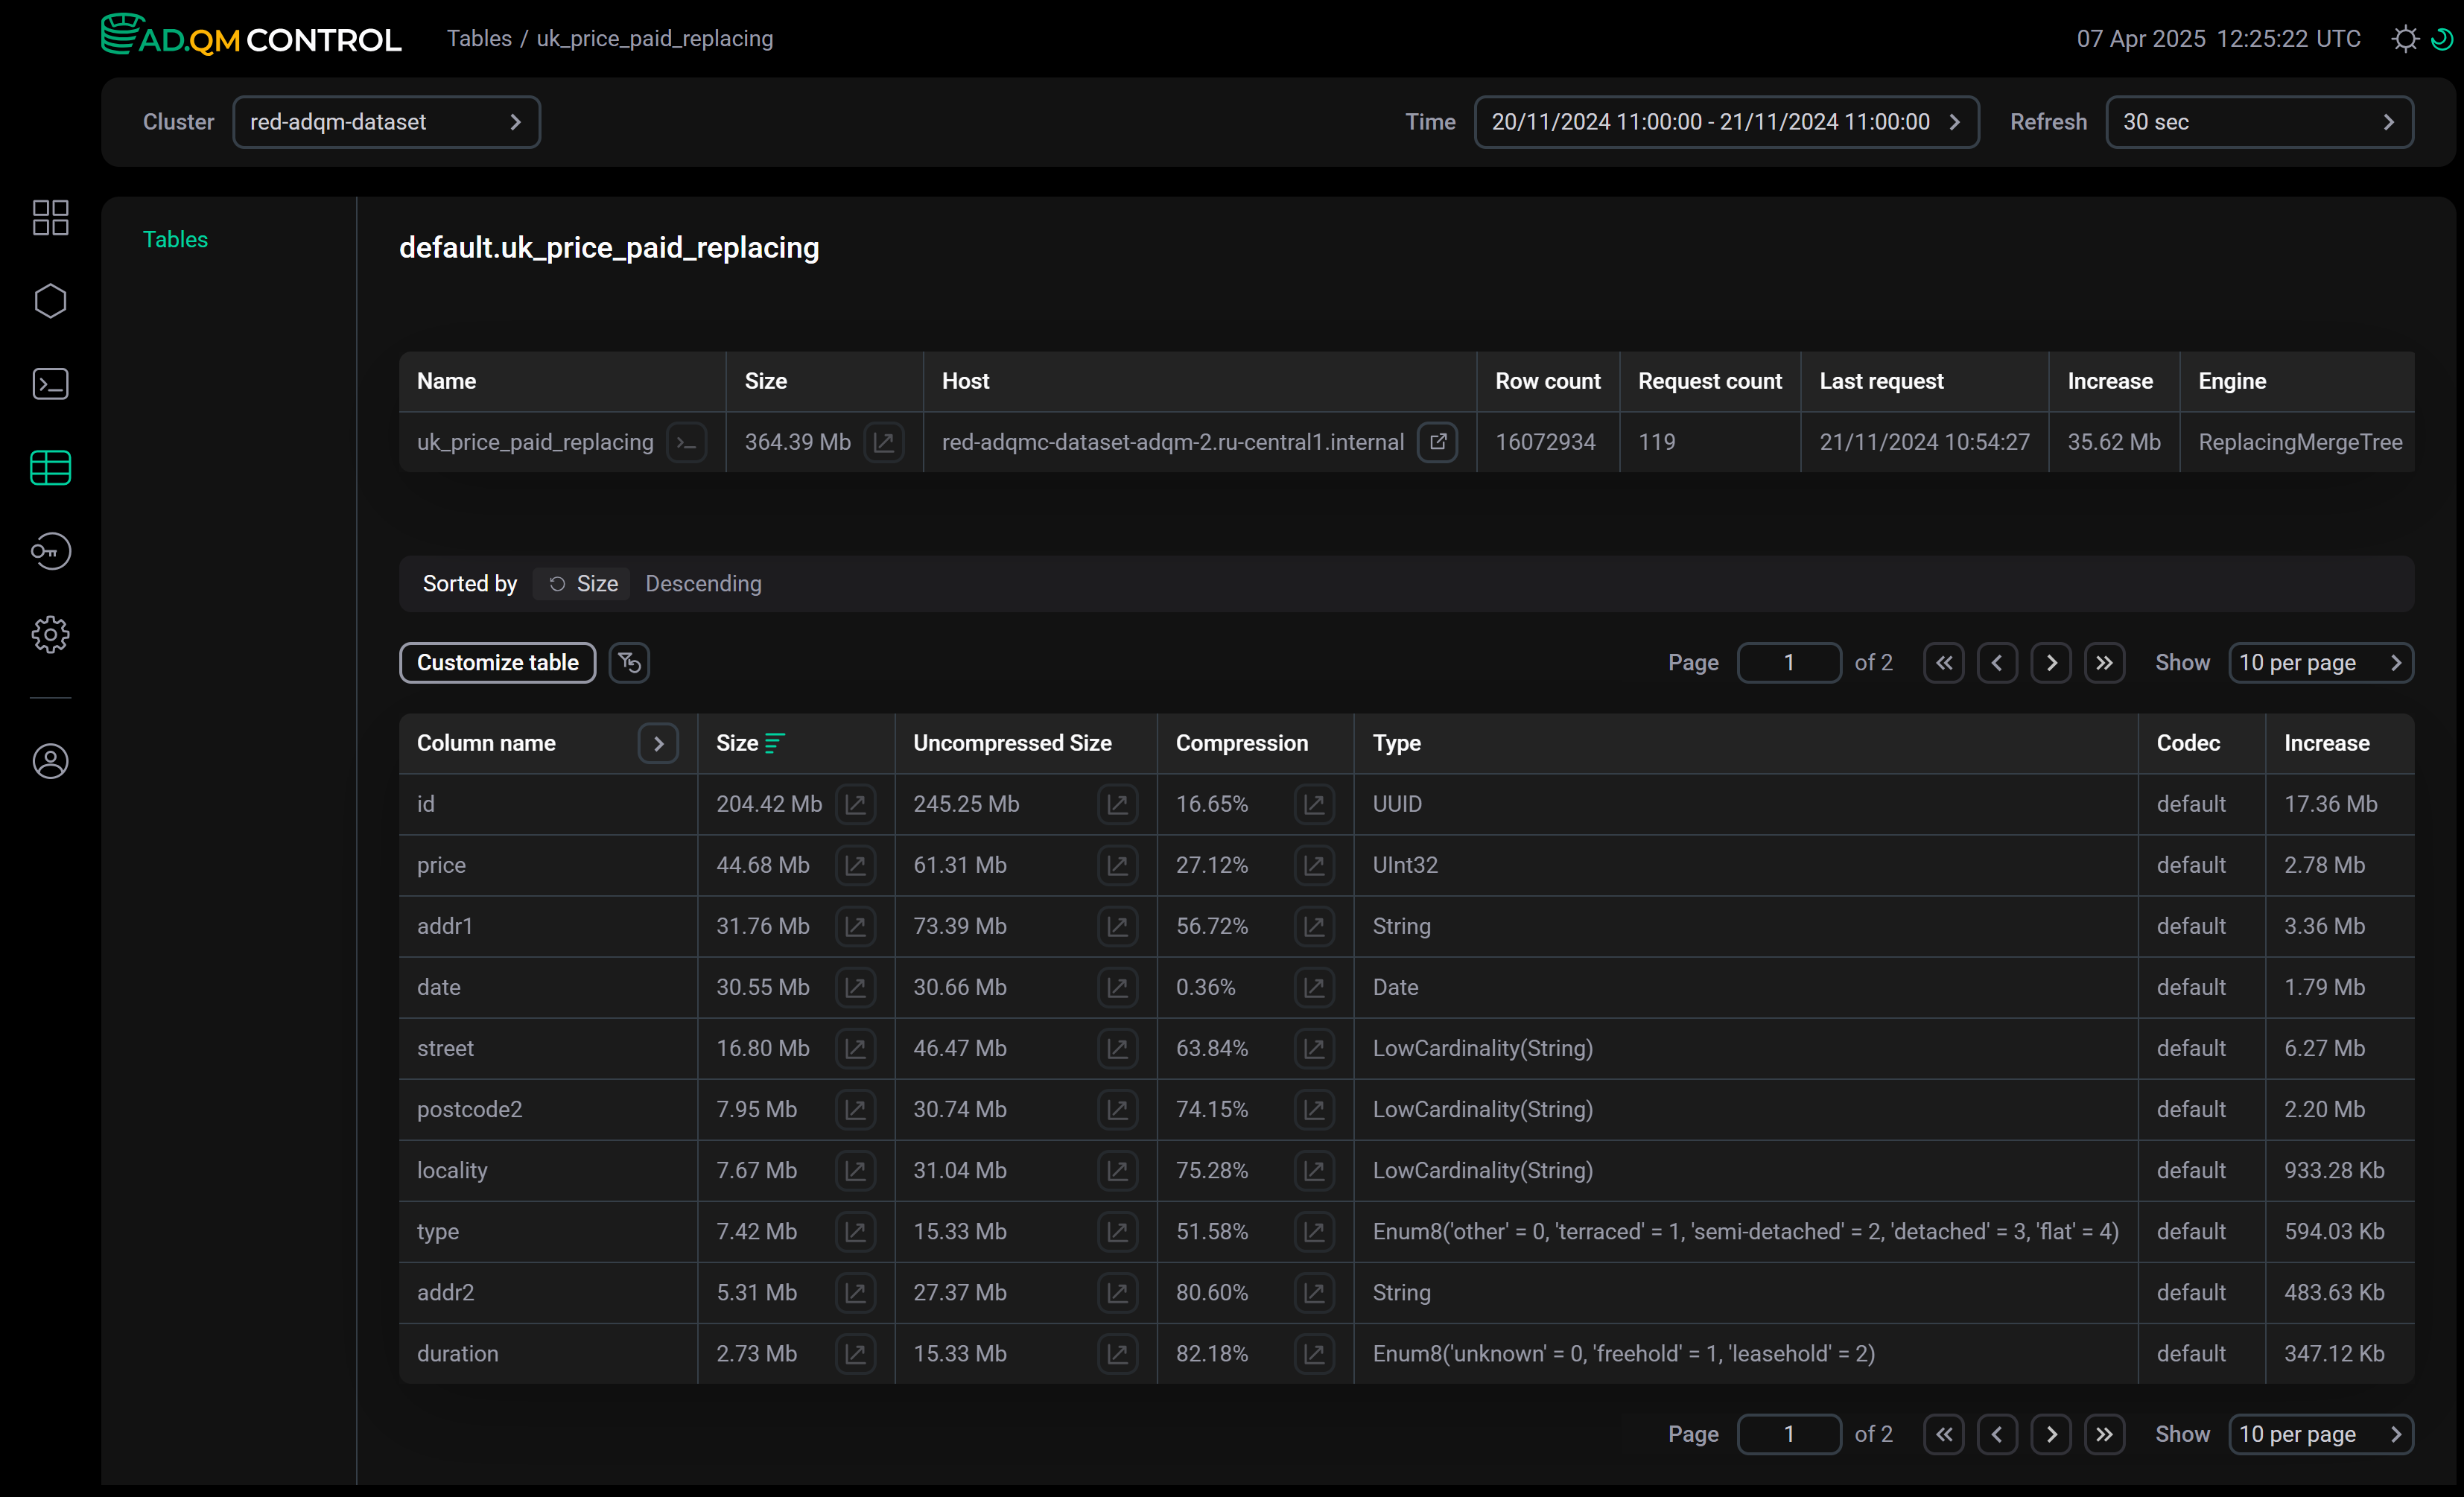Open external link icon next to host name
The image size is (2464, 1497).
pos(1437,442)
